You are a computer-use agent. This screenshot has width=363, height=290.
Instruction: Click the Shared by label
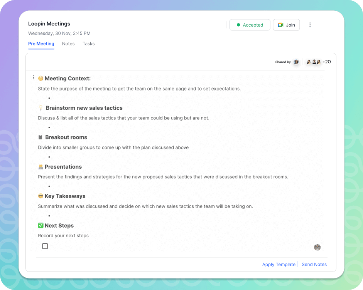click(283, 62)
